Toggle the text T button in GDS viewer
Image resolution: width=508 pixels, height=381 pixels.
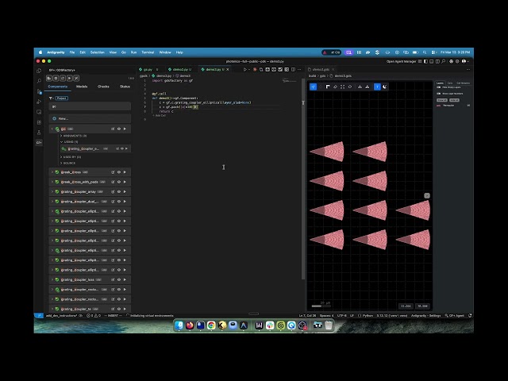377,87
